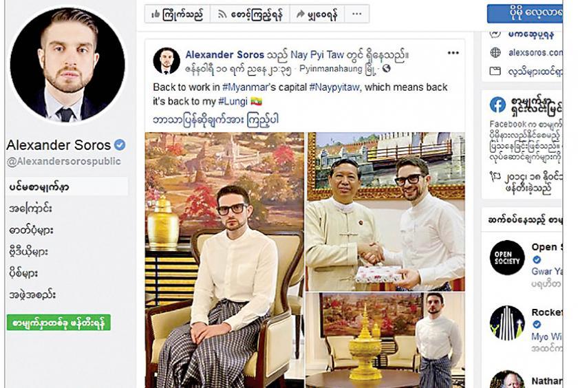
Task: Click the globe icon beside the website link
Action: [x=495, y=52]
